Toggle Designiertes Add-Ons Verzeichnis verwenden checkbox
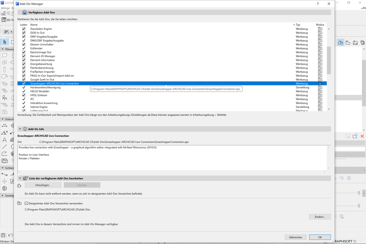 tap(26, 203)
